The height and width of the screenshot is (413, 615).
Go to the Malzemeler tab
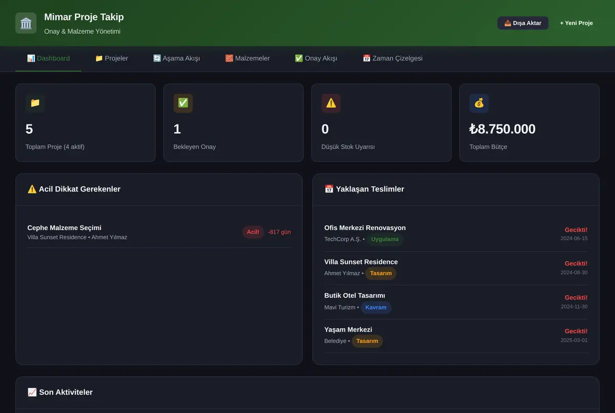click(x=248, y=58)
